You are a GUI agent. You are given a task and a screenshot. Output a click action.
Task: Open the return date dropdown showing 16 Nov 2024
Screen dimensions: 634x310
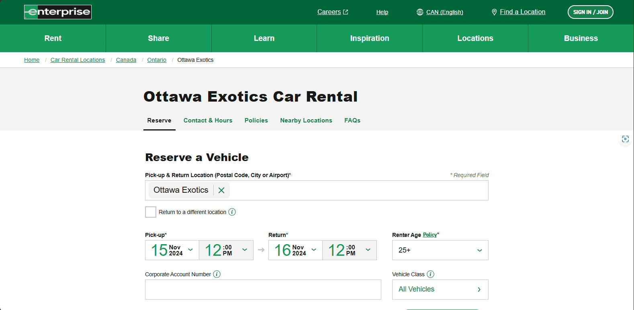(x=295, y=250)
